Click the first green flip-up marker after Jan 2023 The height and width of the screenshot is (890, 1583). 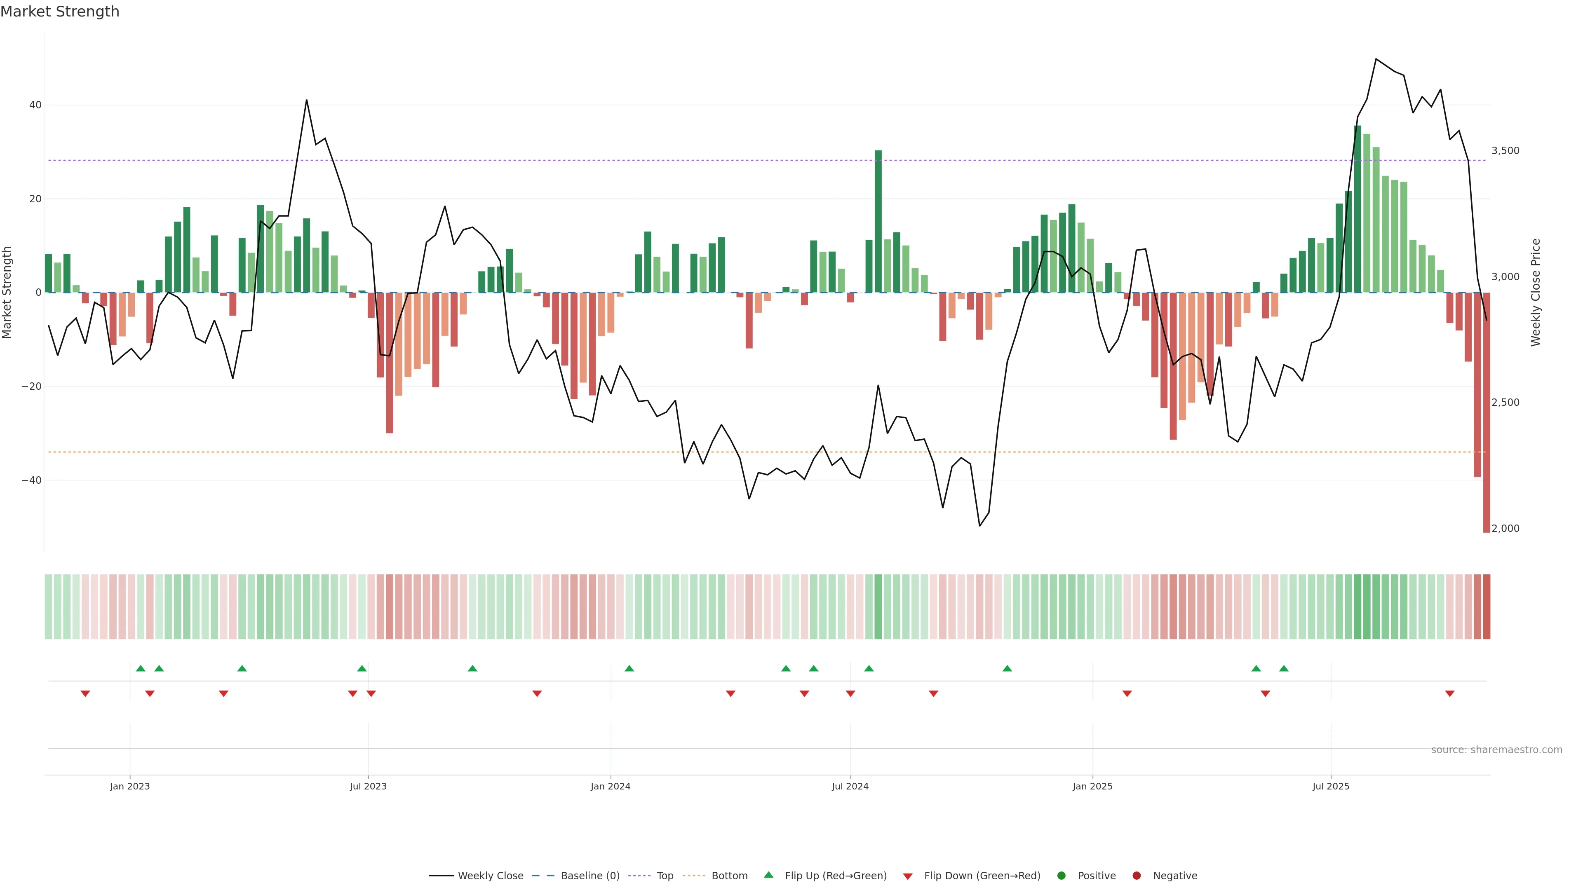coord(141,668)
